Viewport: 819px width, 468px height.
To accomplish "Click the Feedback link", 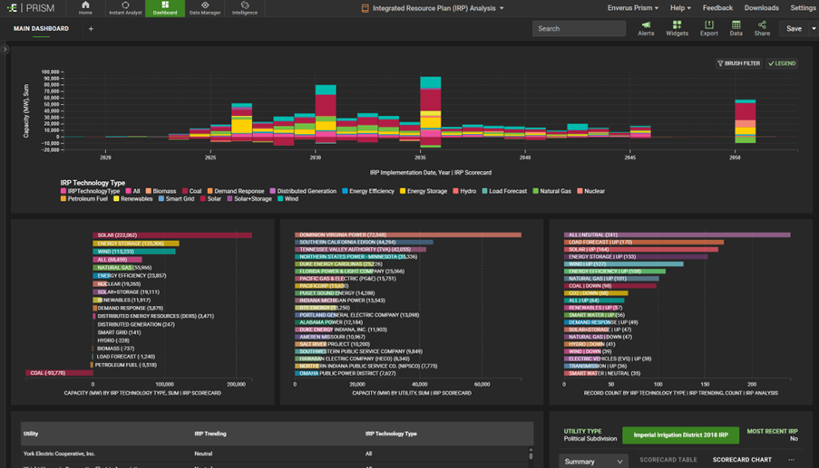I will pyautogui.click(x=717, y=8).
